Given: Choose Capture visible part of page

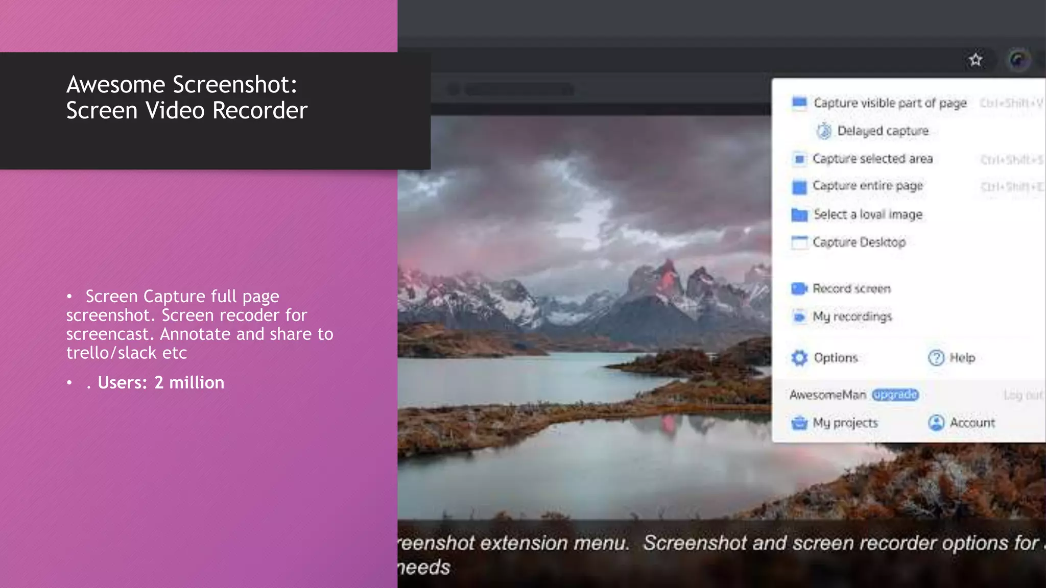Looking at the screenshot, I should (x=890, y=103).
